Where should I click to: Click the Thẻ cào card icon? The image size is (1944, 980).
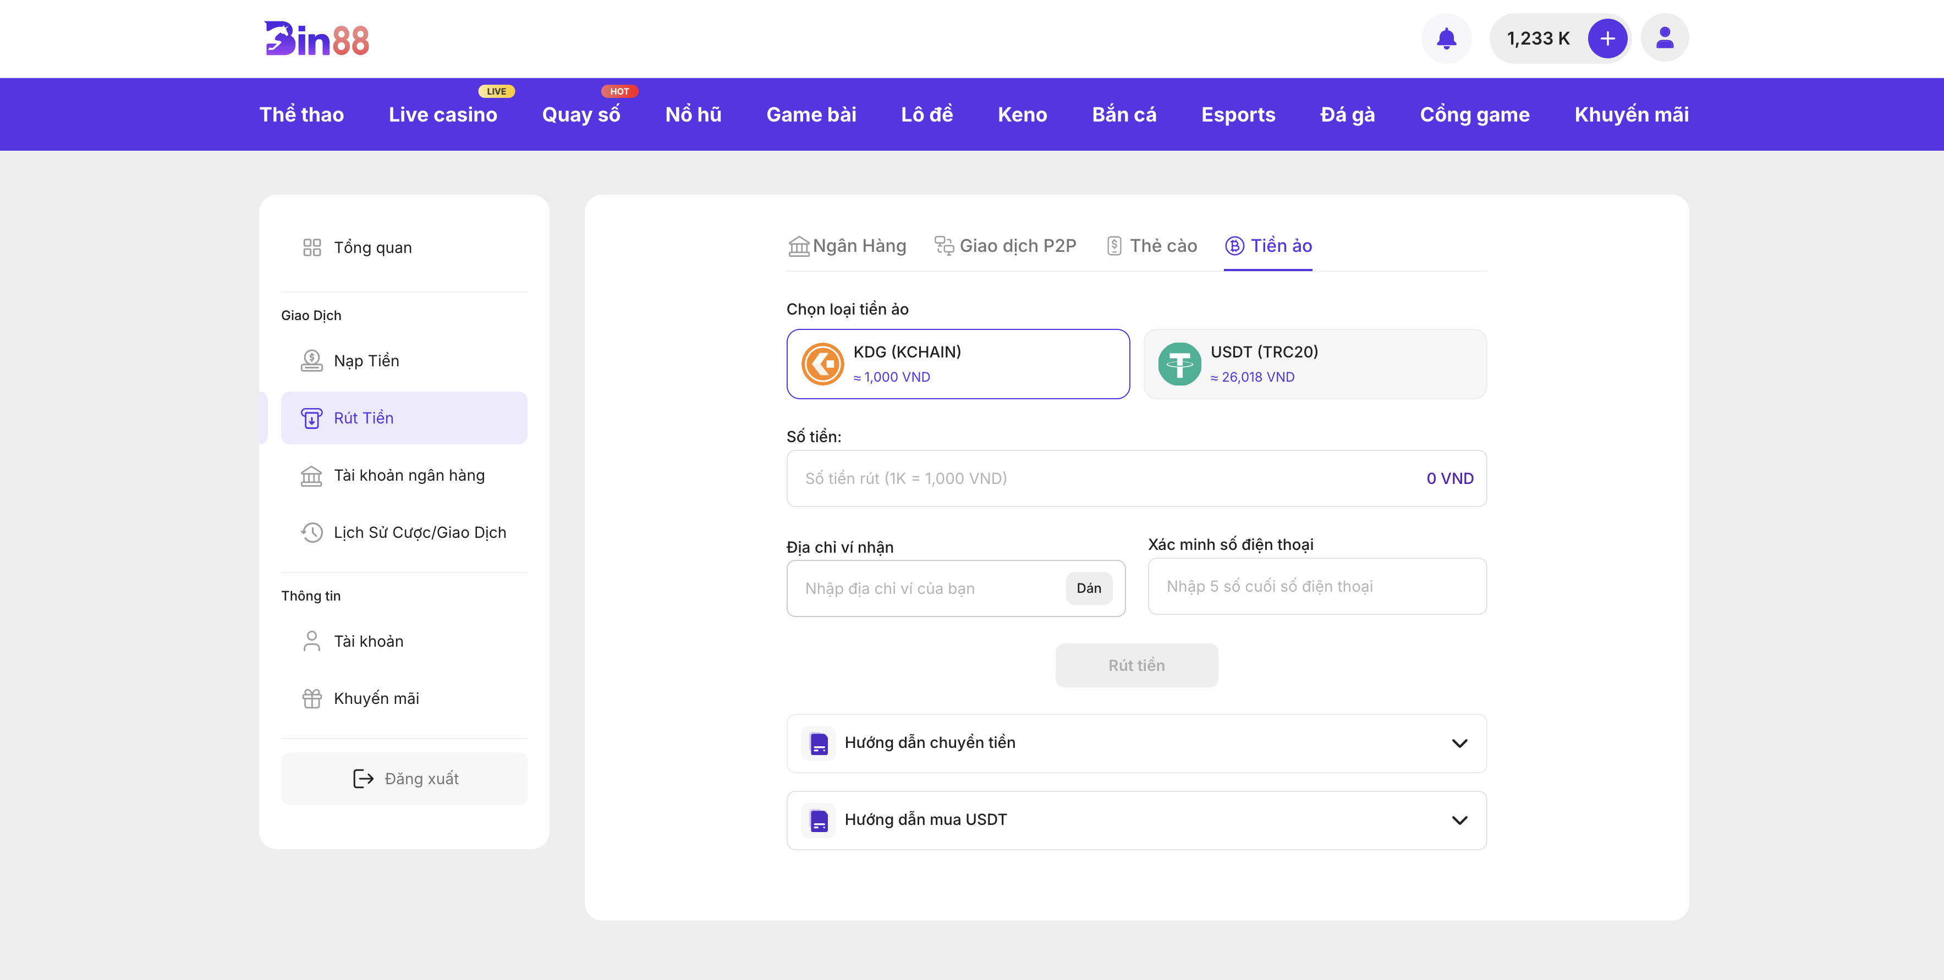1114,246
